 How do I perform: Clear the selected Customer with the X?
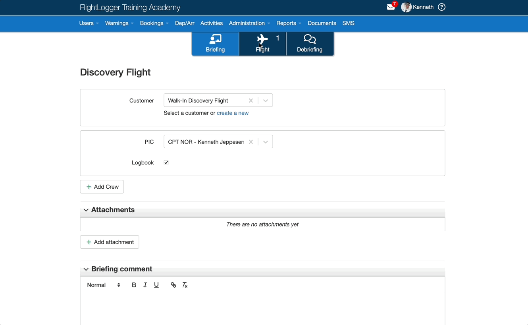point(251,101)
